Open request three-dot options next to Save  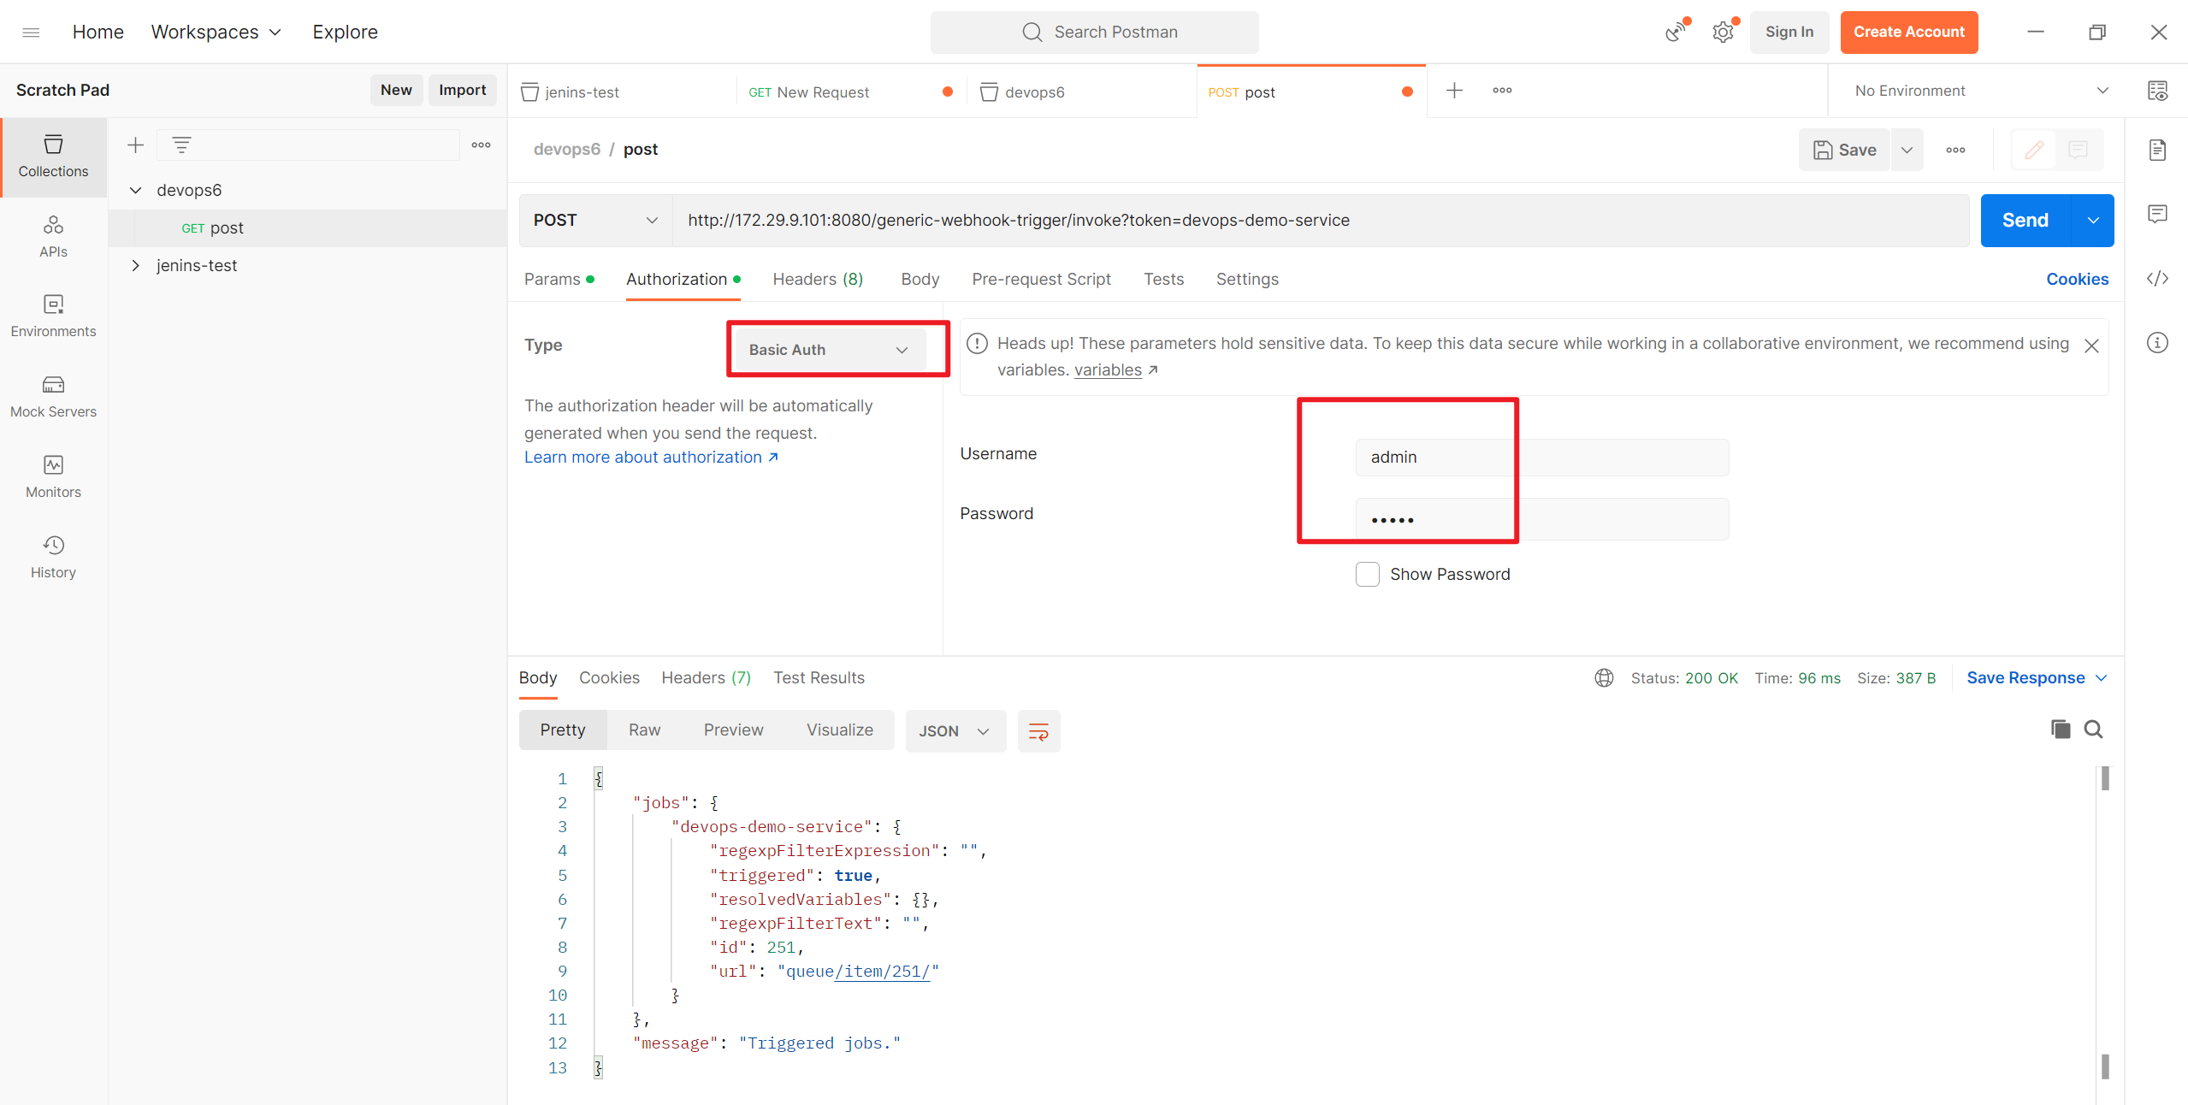[x=1955, y=150]
